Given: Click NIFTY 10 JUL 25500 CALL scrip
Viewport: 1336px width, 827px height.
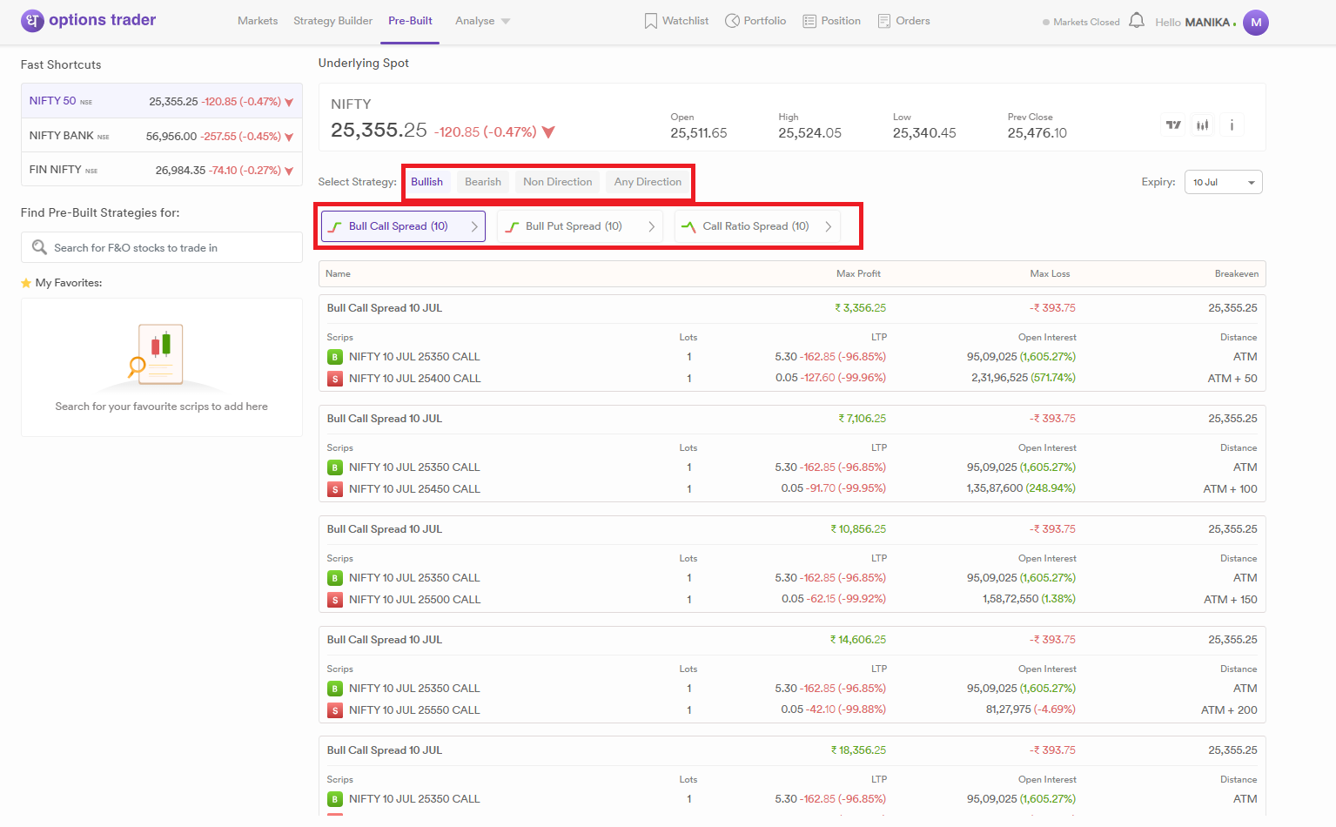Looking at the screenshot, I should (x=414, y=600).
